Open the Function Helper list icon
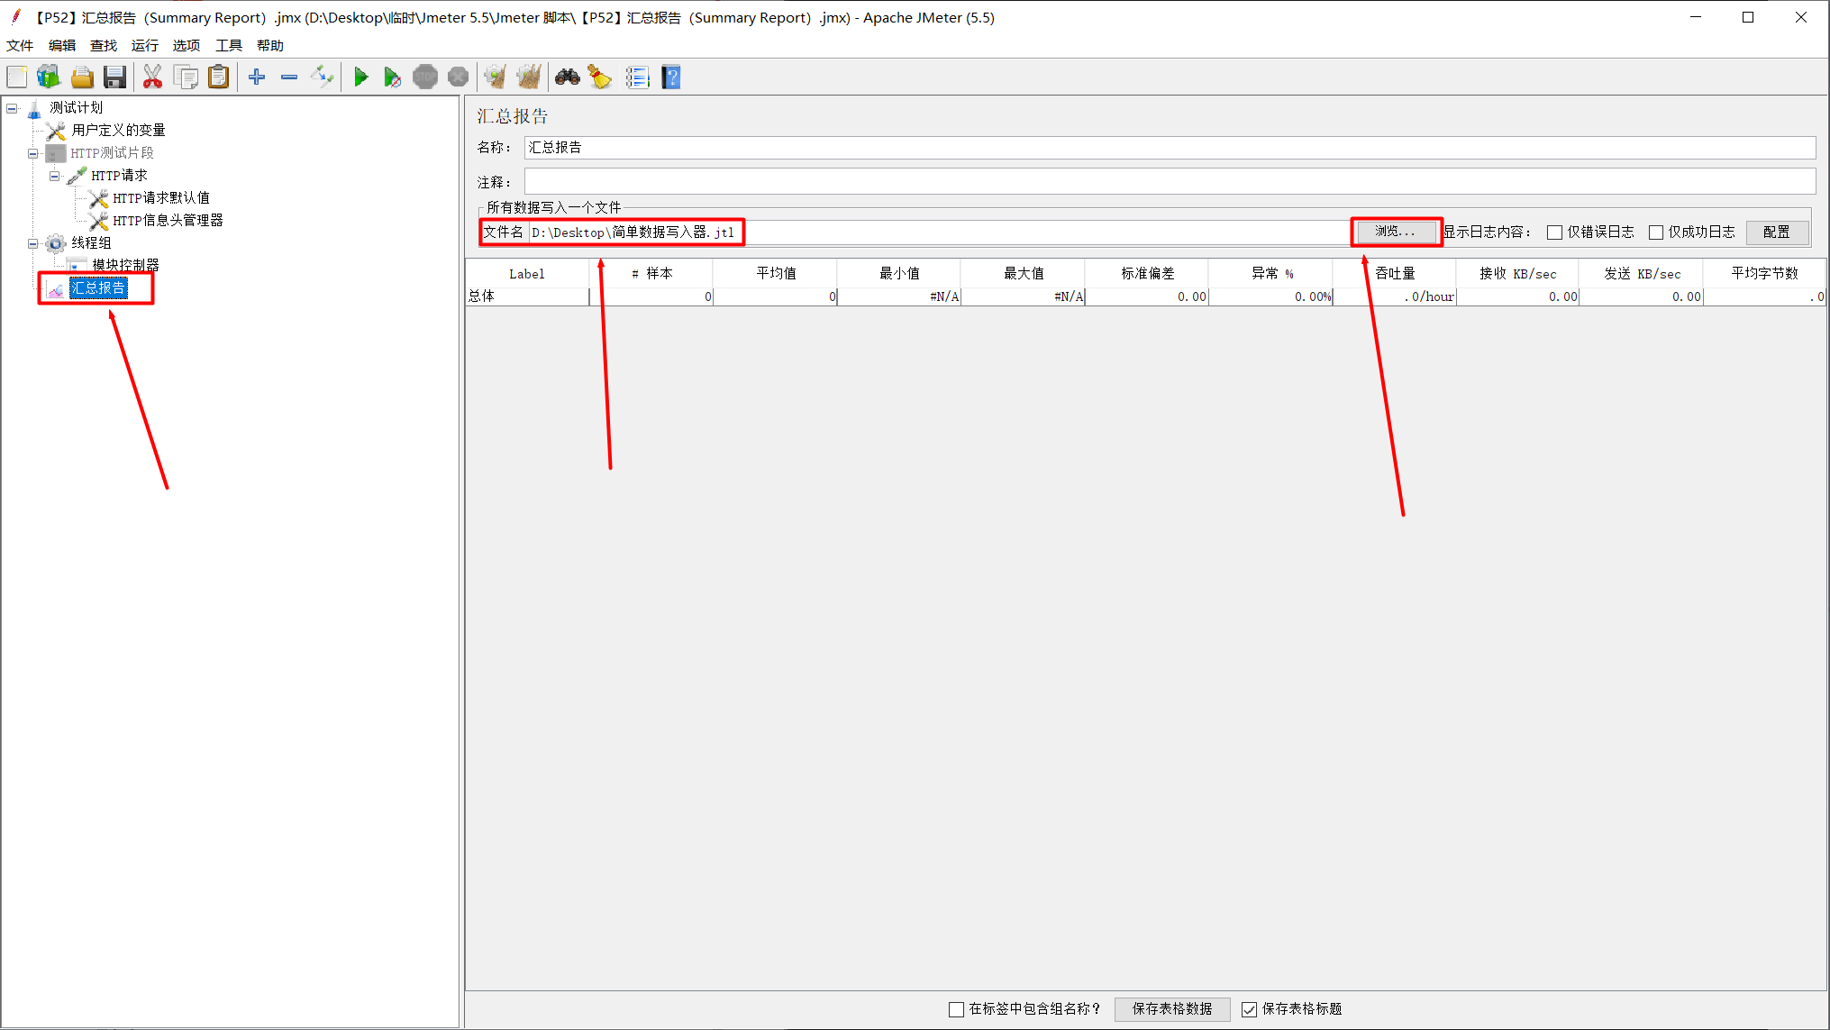 point(637,77)
